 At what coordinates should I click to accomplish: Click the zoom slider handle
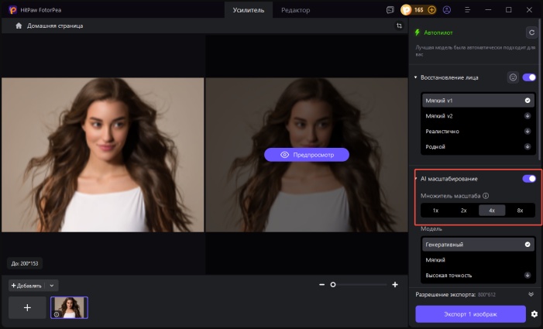point(333,285)
